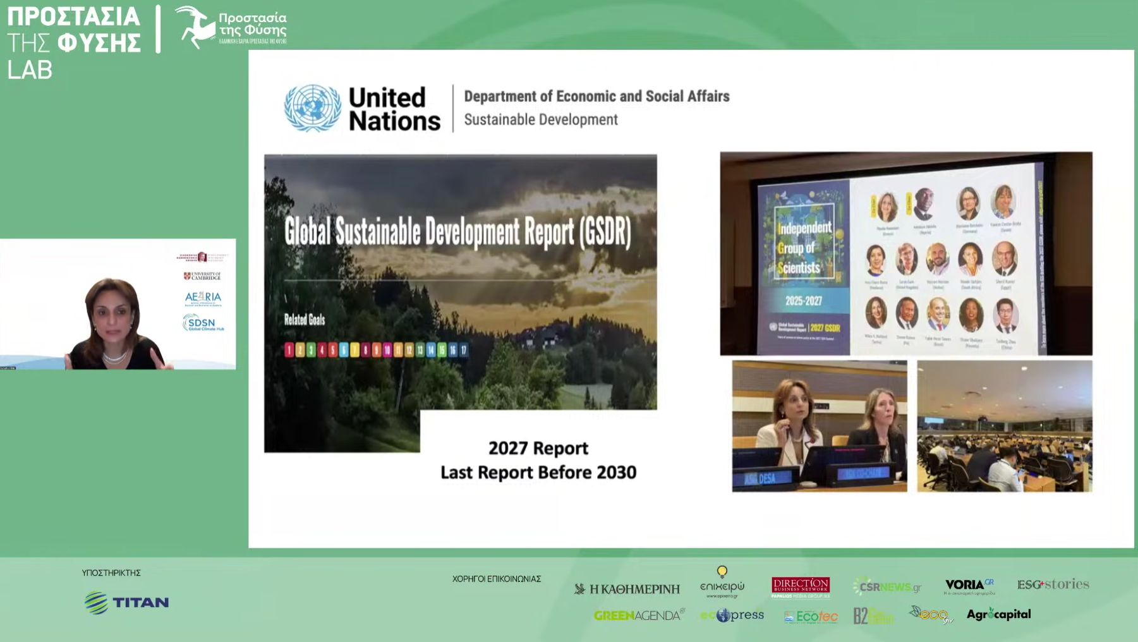Click the Related Goals colored number strip

(x=376, y=350)
